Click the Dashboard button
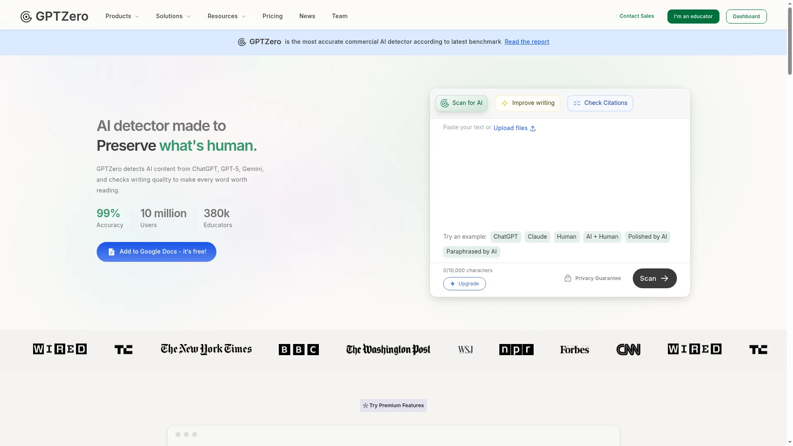The height and width of the screenshot is (446, 793). (746, 17)
